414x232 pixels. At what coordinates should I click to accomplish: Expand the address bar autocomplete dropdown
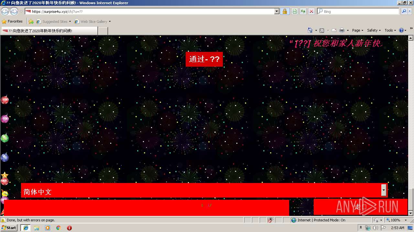tap(277, 11)
